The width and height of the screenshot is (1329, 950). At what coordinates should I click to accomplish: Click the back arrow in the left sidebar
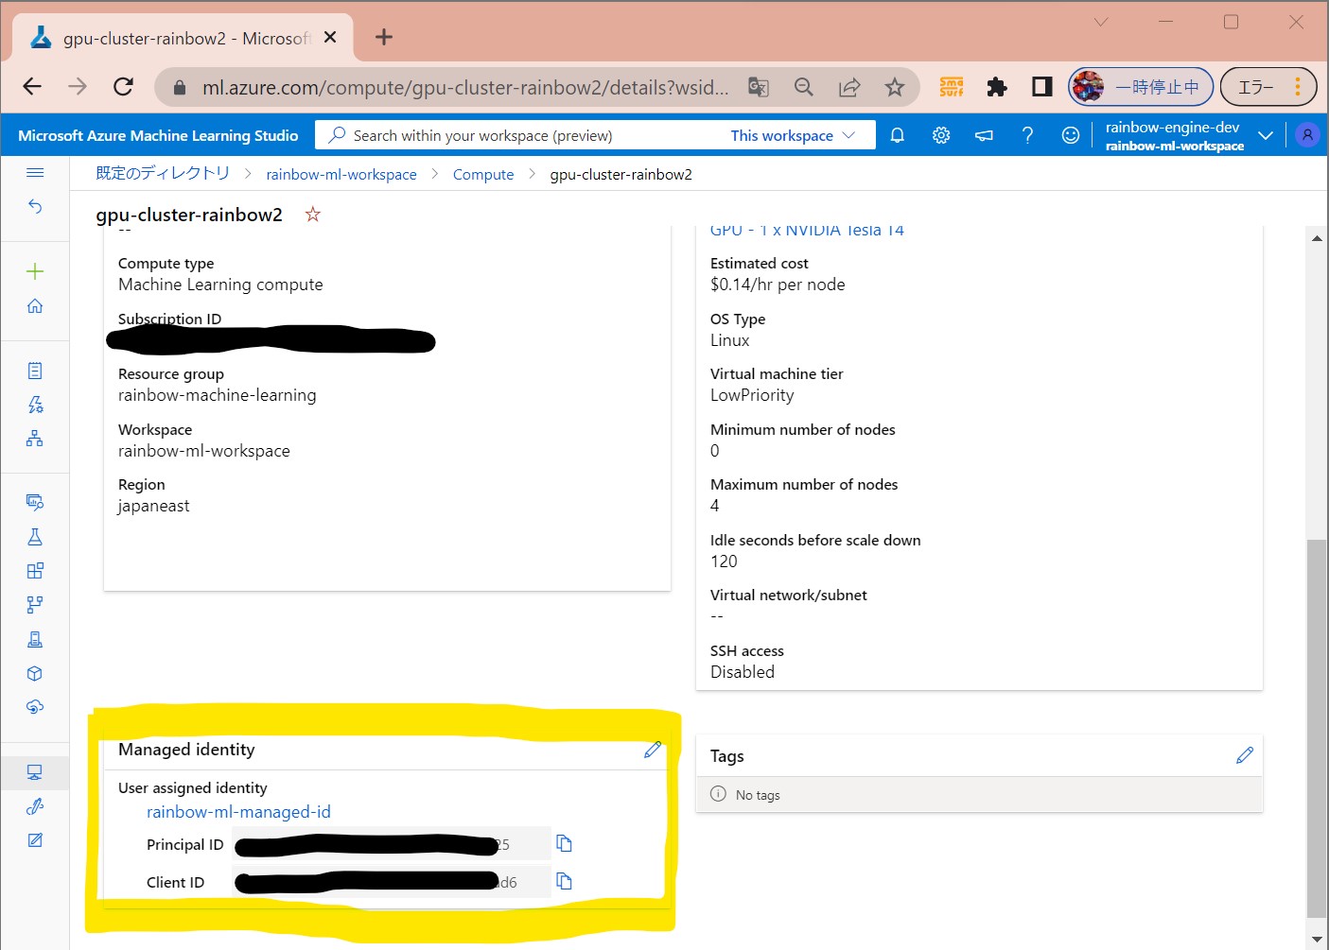coord(35,206)
